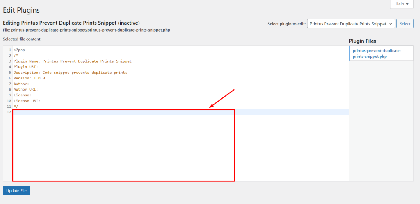Click the 'Author:' line in the editor

[x=21, y=84]
